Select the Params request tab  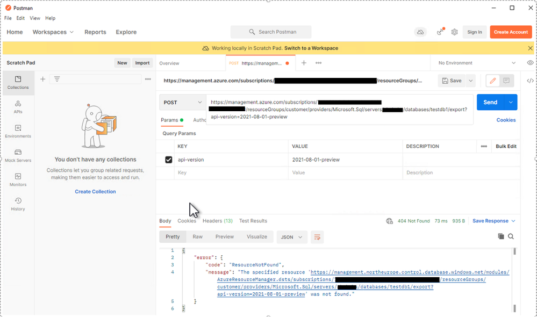click(x=172, y=120)
